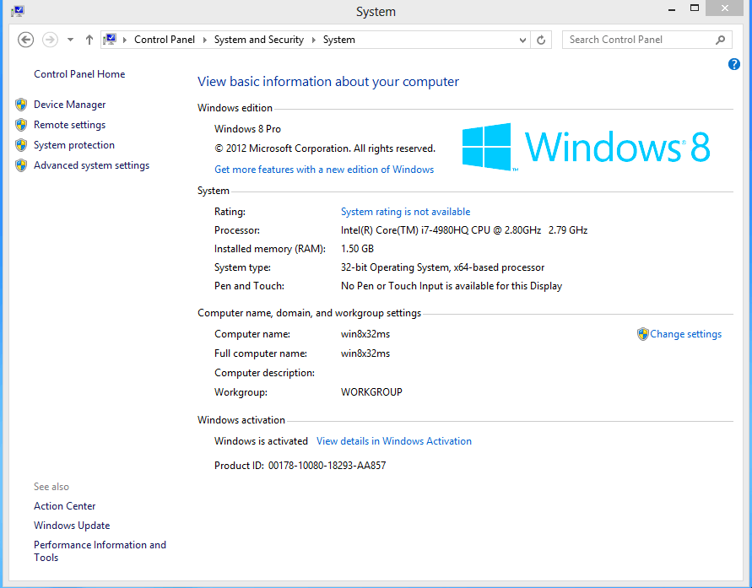
Task: Select Control Panel in the breadcrumb
Action: coord(165,40)
